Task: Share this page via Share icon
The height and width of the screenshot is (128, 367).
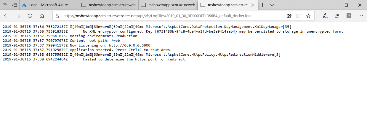Action: [x=337, y=16]
